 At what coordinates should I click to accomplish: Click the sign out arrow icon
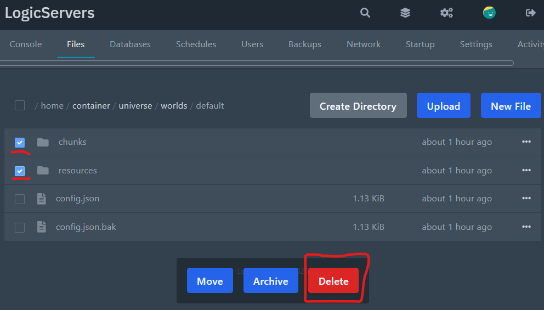(x=530, y=13)
